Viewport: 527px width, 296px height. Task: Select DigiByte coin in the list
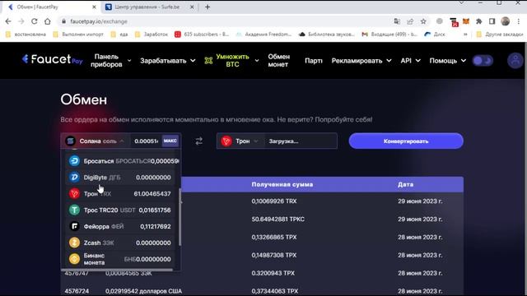point(119,178)
